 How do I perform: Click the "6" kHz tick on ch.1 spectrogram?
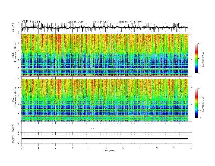[19, 51]
